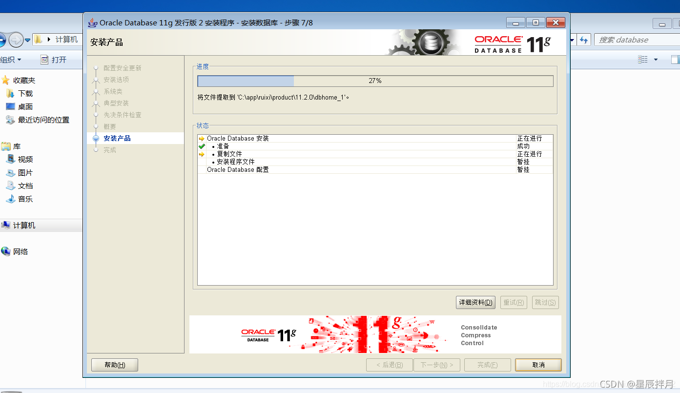Image resolution: width=680 pixels, height=393 pixels.
Task: Open the view options dropdown arrow in Explorer
Action: (656, 60)
